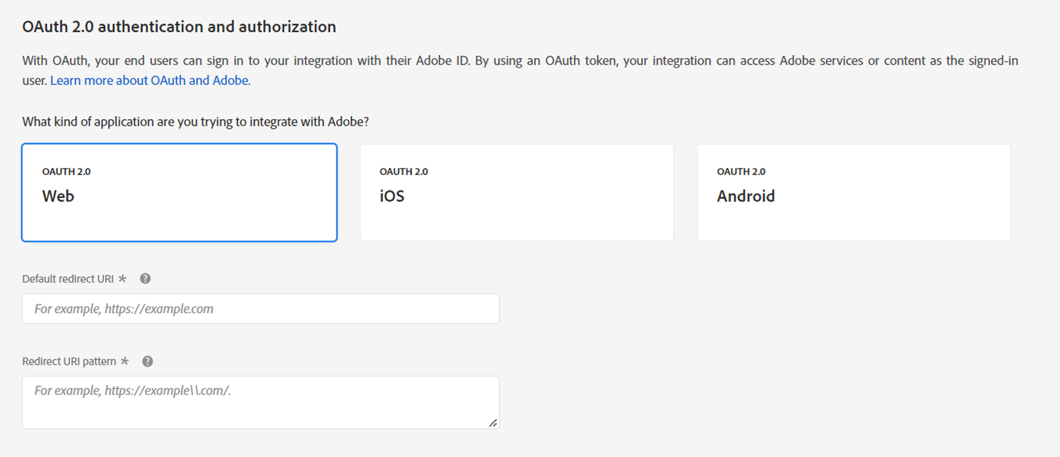Click the required asterisk beside Redirect URI pattern

(x=125, y=361)
